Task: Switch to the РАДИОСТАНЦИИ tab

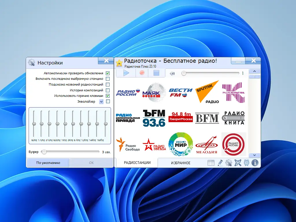Action: click(137, 162)
